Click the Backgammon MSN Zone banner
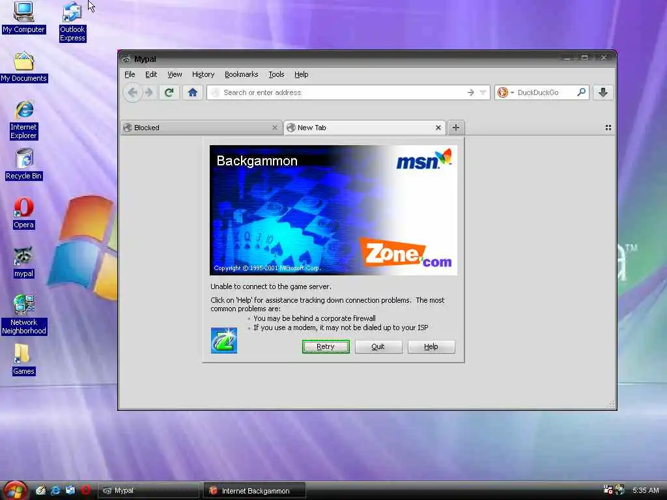Screen dimensions: 667x500 333,210
